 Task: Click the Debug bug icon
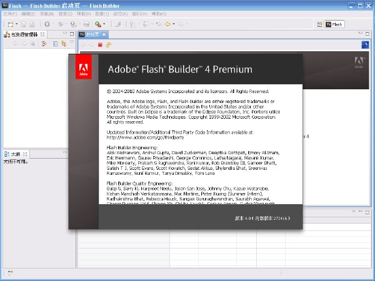tap(61, 24)
